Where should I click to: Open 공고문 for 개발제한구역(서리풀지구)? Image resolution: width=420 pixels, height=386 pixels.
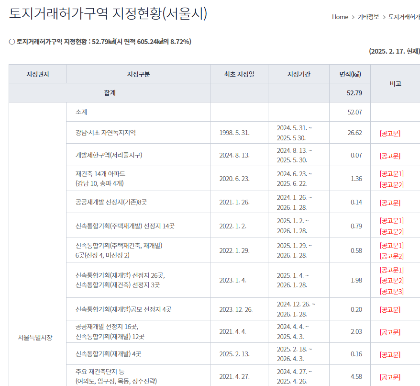coord(390,156)
